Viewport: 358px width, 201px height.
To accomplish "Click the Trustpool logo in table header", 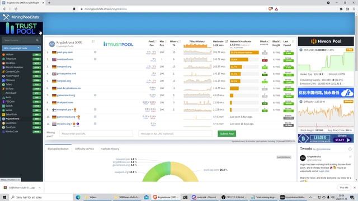I will pyautogui.click(x=118, y=44).
